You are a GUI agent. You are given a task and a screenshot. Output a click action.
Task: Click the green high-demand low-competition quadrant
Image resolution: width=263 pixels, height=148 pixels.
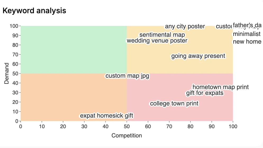74,50
